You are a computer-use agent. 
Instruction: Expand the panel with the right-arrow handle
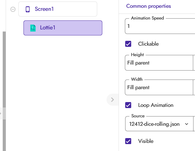(113, 100)
